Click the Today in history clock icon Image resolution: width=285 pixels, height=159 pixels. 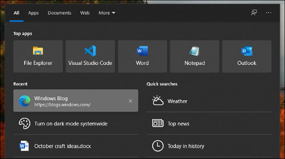point(157,146)
